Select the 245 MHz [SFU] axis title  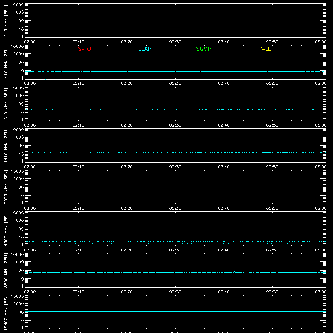(5, 20)
